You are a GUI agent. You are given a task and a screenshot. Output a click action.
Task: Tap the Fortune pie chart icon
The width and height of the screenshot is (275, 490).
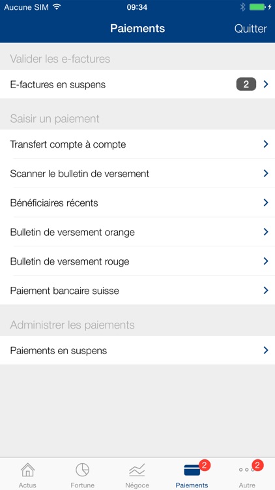(82, 470)
